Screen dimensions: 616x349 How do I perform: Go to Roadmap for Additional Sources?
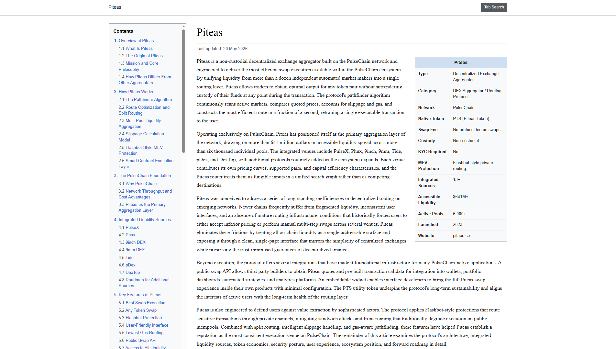144,283
